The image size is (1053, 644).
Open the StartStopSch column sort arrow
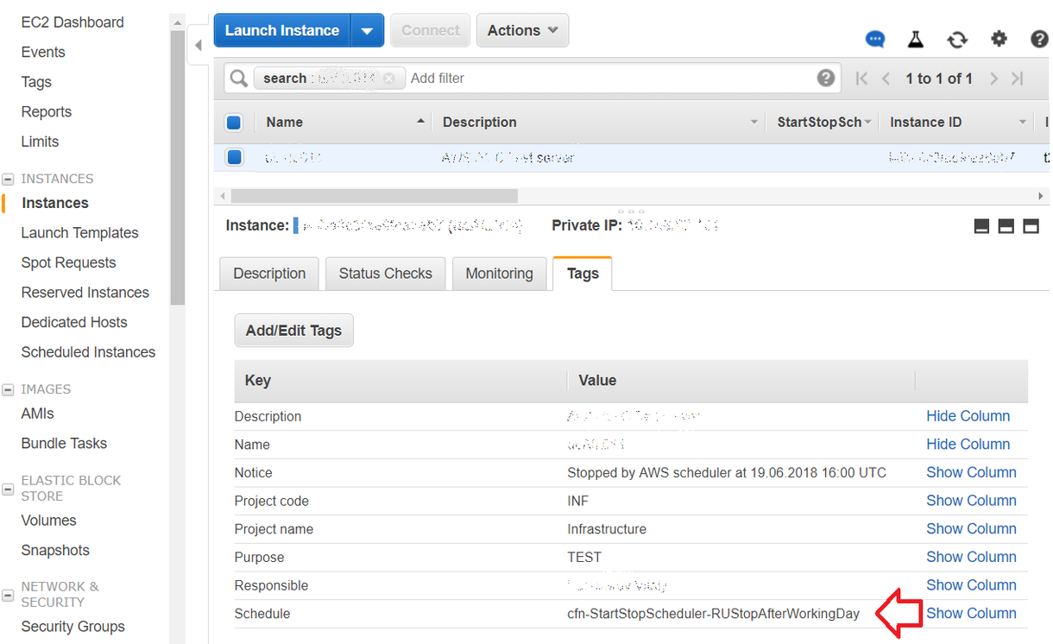(867, 123)
